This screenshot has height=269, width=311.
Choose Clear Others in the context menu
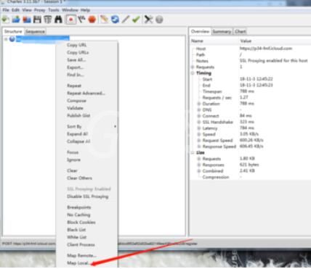click(79, 178)
